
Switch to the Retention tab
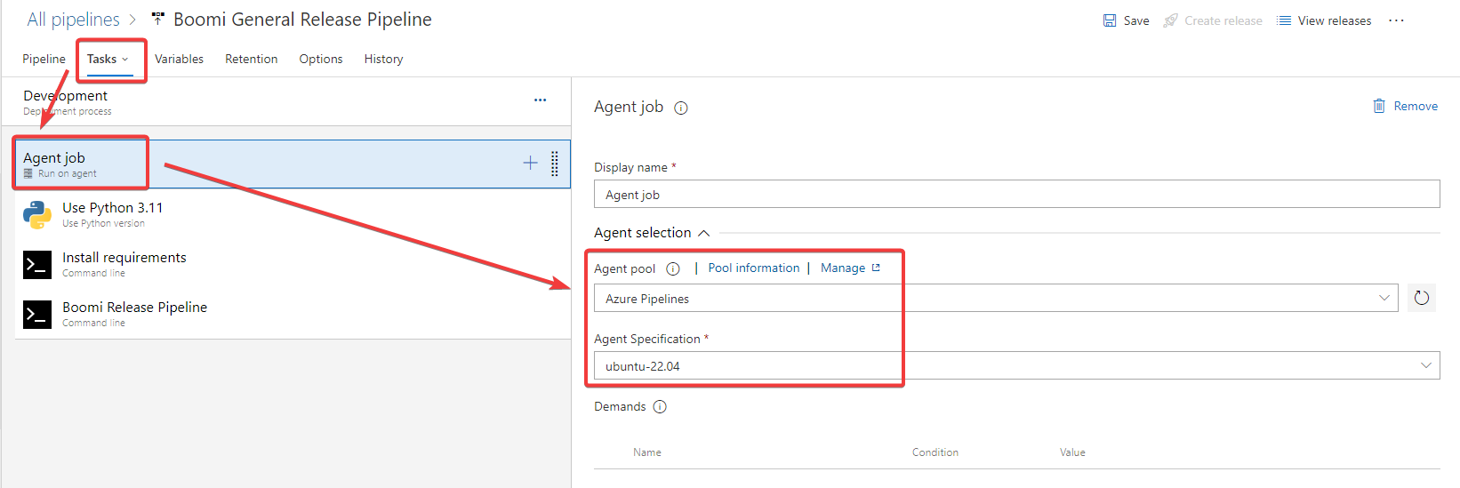pos(251,59)
